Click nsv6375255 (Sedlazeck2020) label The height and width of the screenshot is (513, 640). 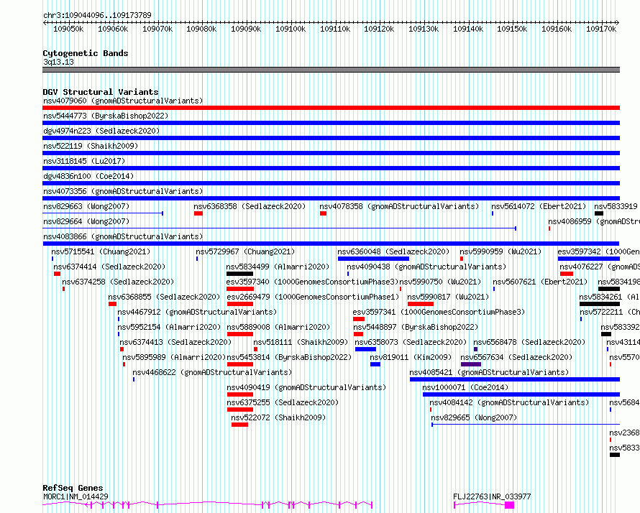283,402
